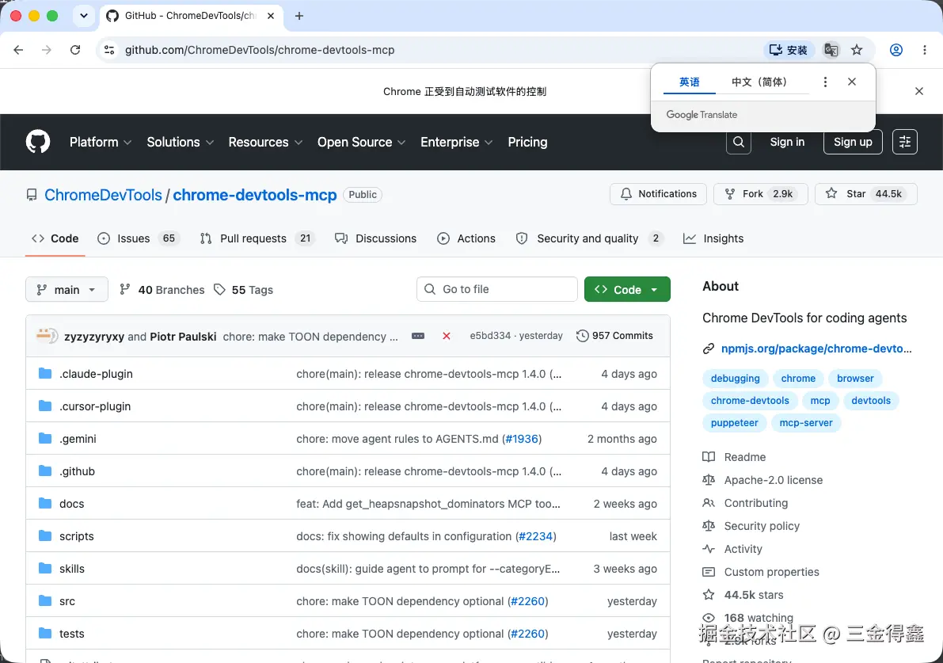View 40 Branches
Screen dimensions: 943x663
(x=162, y=290)
